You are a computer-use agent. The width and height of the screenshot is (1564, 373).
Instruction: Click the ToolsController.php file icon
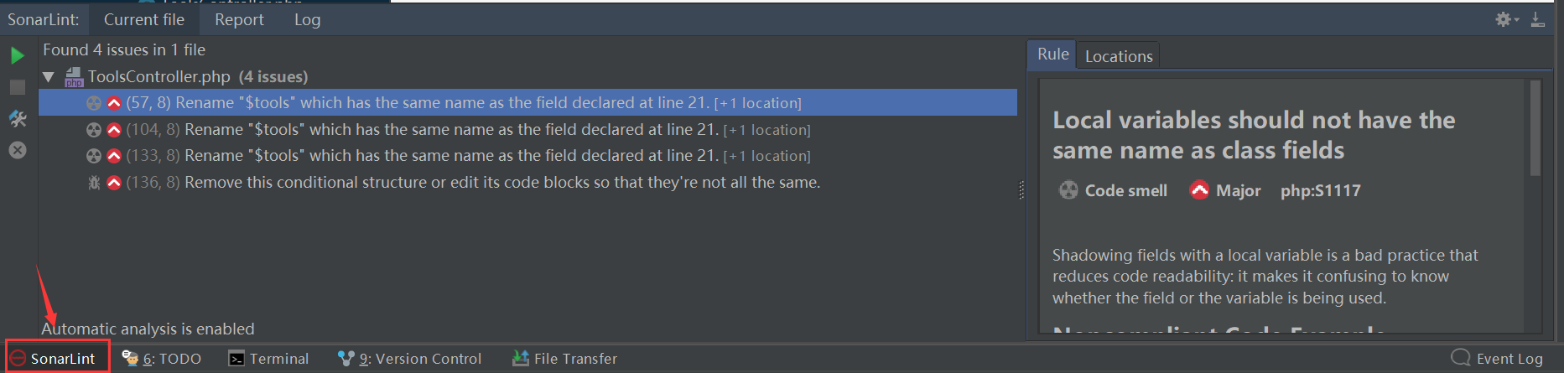pos(74,77)
